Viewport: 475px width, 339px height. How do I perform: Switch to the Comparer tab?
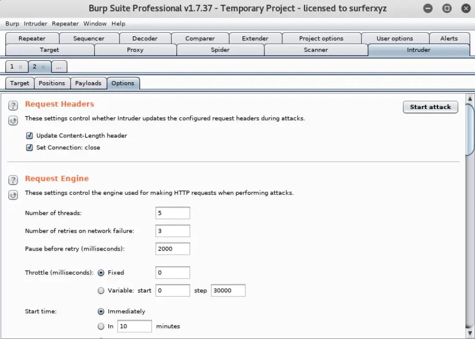tap(200, 39)
